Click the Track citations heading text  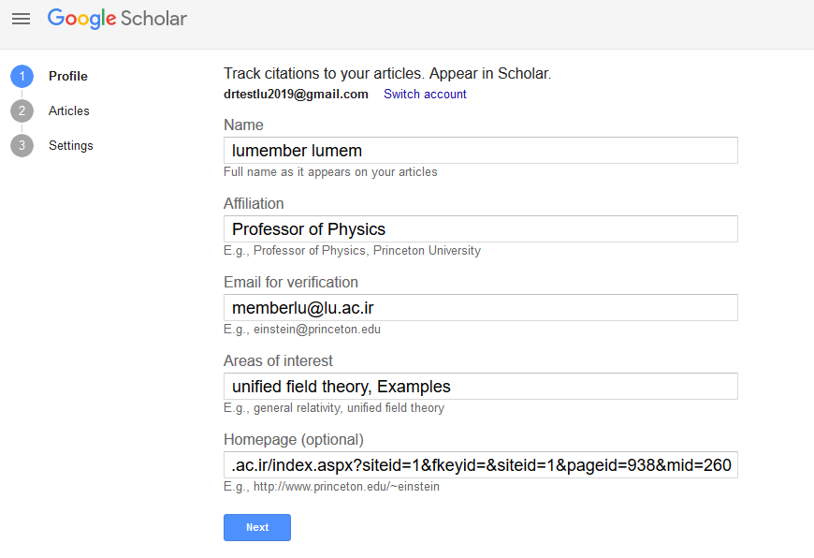(x=387, y=74)
